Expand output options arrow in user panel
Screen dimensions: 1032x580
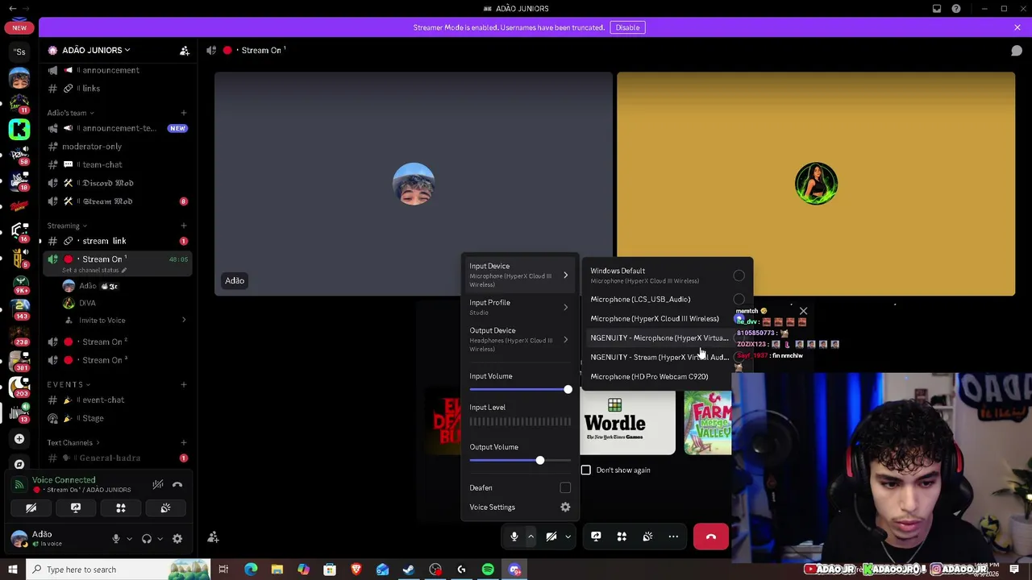[160, 539]
